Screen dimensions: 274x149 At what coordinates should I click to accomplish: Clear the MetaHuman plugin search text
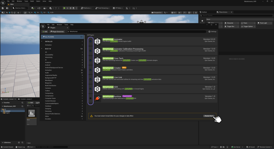coord(68,32)
